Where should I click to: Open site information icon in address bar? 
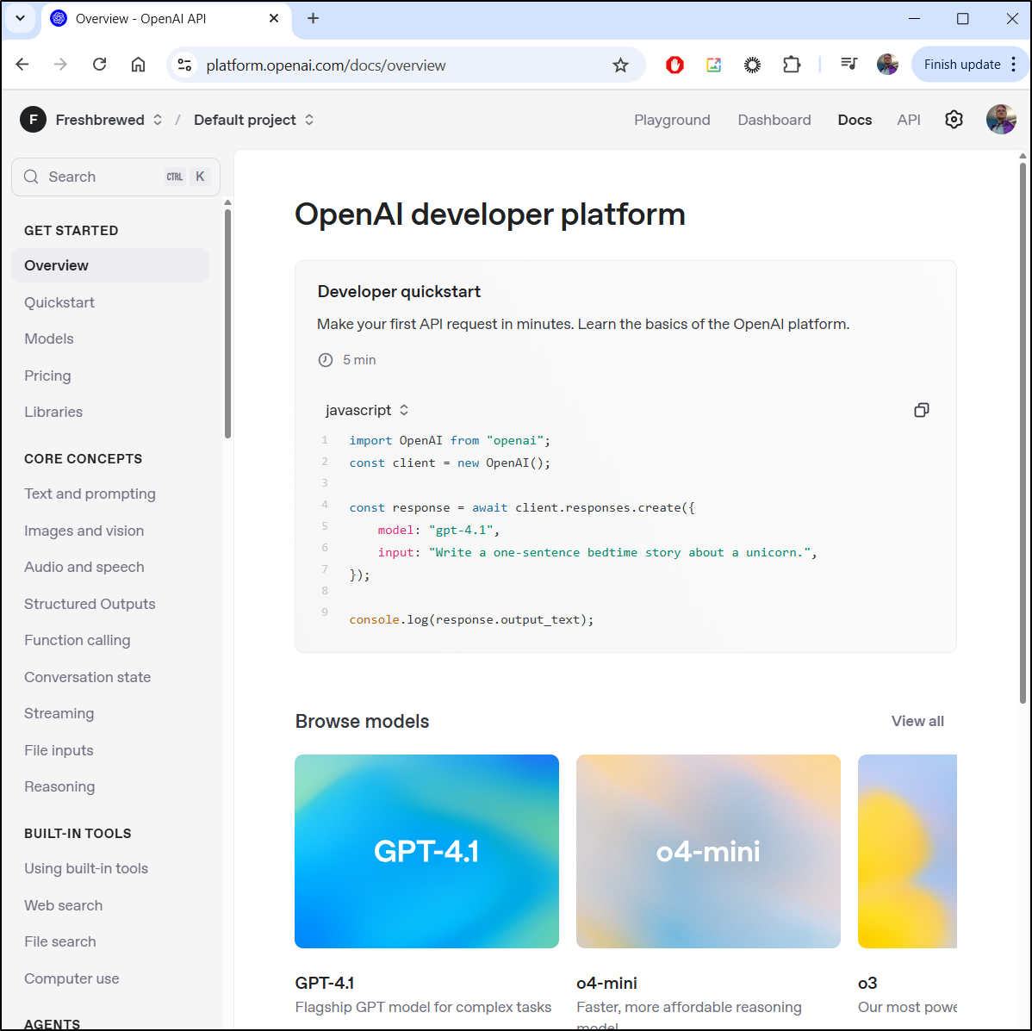(x=185, y=65)
